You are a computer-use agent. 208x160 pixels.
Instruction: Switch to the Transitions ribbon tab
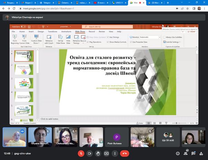tap(52, 31)
